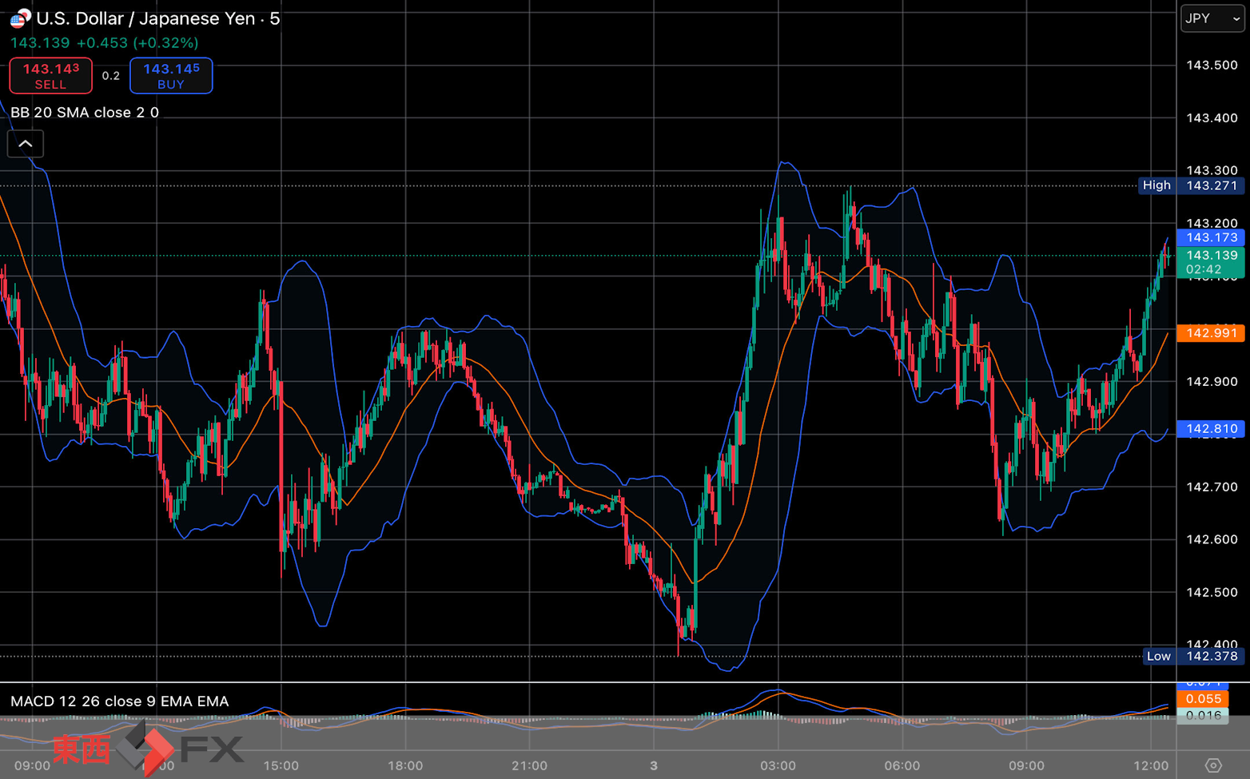
Task: Click the red SELL 143.143 button
Action: [51, 76]
